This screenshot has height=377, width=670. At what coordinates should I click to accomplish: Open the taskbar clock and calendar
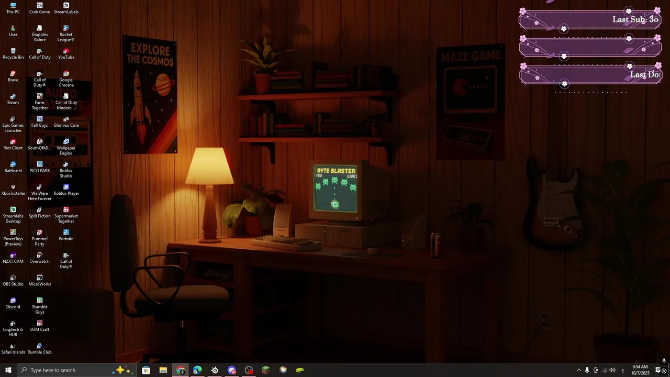coord(640,370)
